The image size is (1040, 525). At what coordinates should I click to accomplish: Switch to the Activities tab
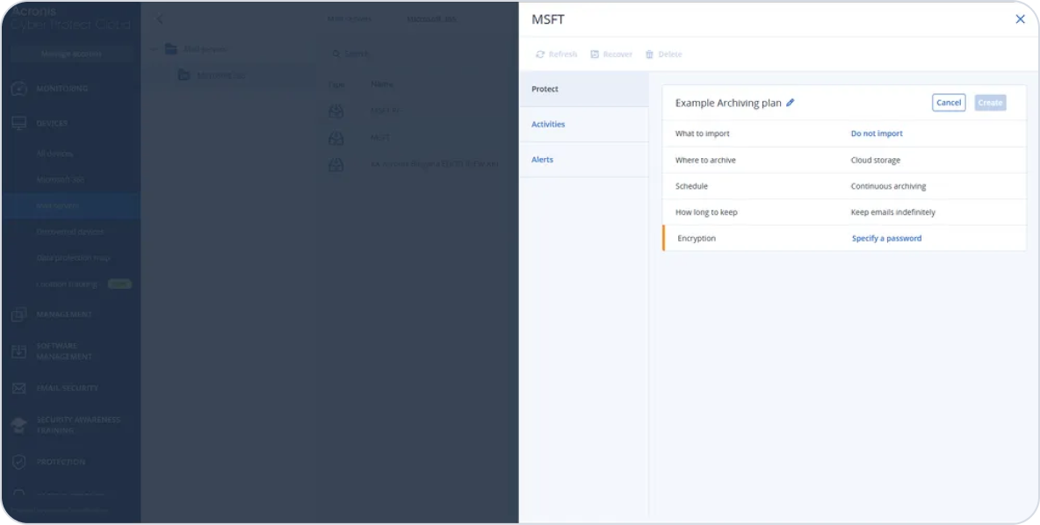click(548, 124)
